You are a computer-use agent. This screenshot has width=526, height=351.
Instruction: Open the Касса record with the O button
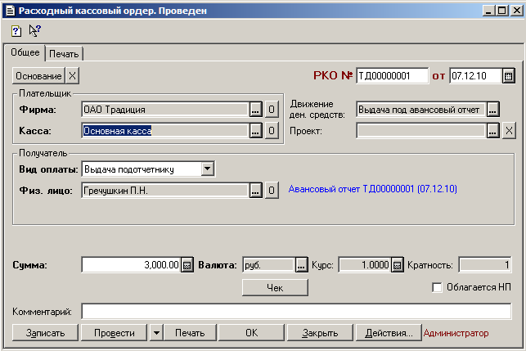pos(272,130)
